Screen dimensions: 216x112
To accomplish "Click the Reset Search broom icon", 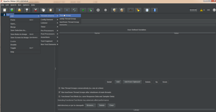I will coord(138,10).
